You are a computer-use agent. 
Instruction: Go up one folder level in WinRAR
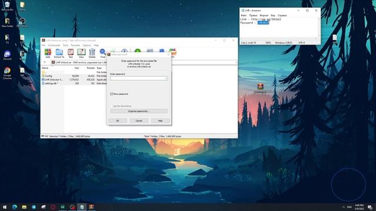(x=45, y=63)
